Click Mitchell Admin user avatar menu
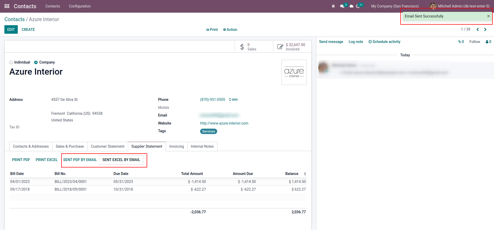This screenshot has width=494, height=230. tap(460, 6)
